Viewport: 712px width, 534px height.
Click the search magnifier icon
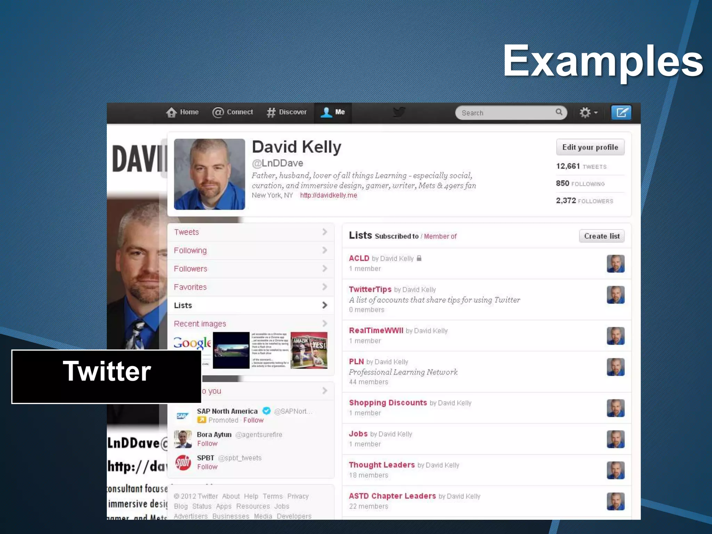(x=559, y=112)
